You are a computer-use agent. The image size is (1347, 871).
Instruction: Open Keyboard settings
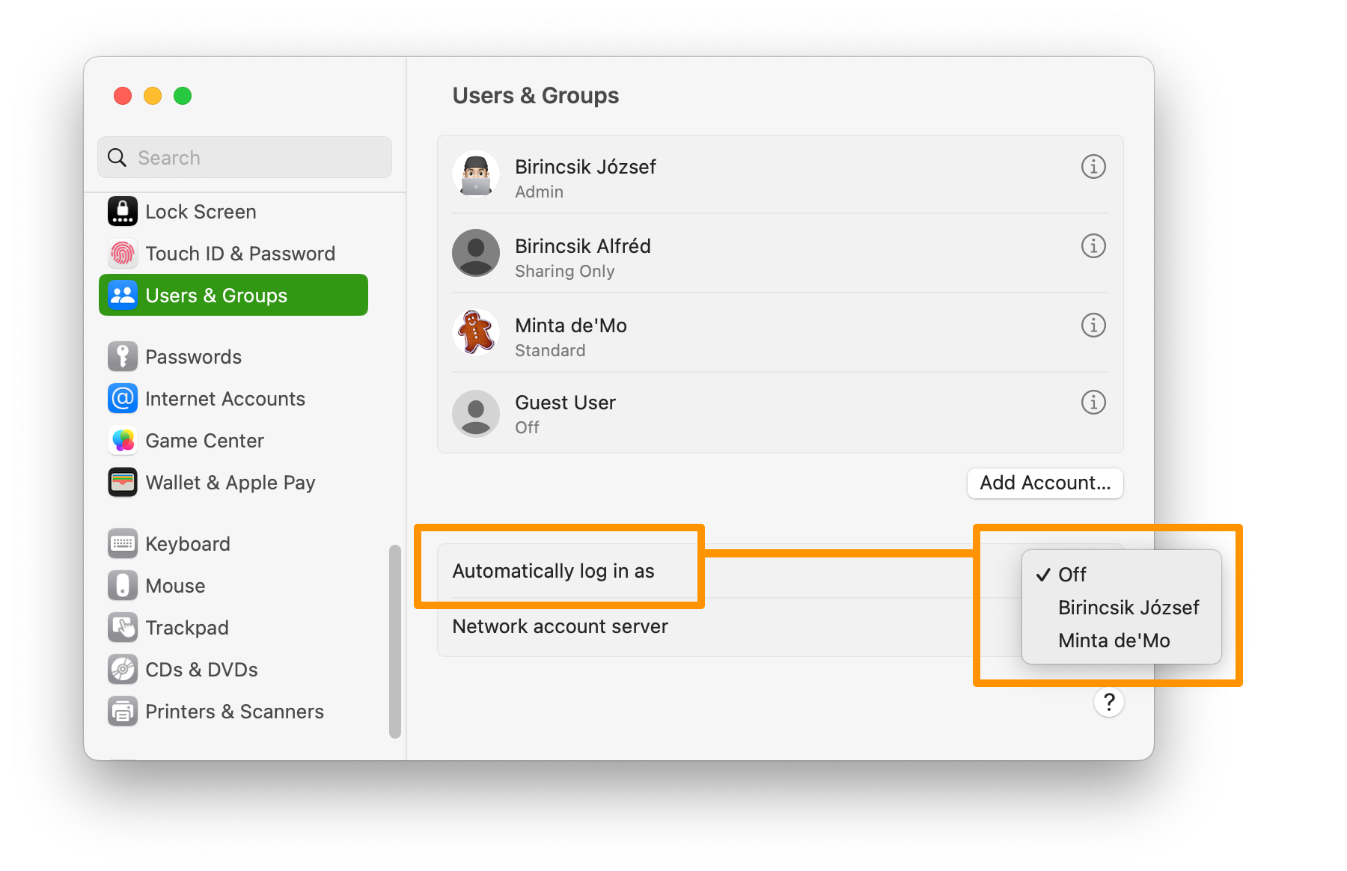pos(233,543)
